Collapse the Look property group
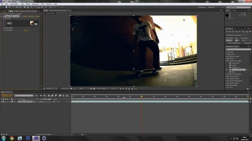Image resolution: width=252 pixels, height=141 pixels. (x=4, y=18)
